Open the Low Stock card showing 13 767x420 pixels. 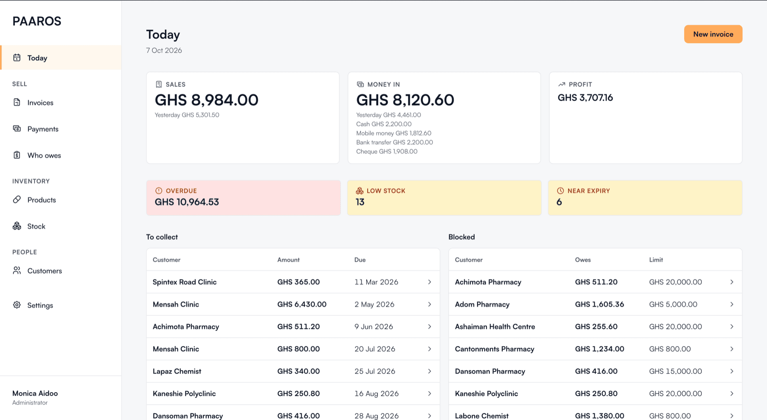coord(444,198)
